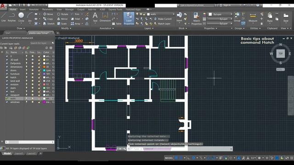Expand the Draw panel
Viewport: 294px width, 165px height.
[21, 28]
